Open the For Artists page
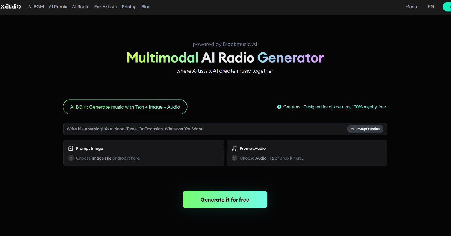The height and width of the screenshot is (236, 451). pyautogui.click(x=105, y=6)
